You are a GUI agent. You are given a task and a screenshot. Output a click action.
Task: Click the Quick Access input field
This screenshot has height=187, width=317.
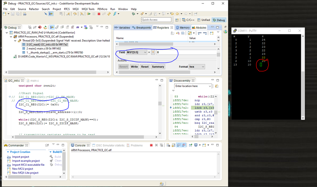(x=156, y=20)
